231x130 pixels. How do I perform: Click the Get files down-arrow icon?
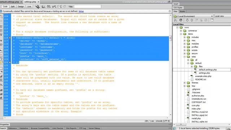coord(187,20)
